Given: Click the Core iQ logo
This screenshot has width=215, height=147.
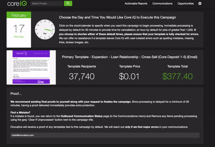Looking at the screenshot, I should [17, 4].
